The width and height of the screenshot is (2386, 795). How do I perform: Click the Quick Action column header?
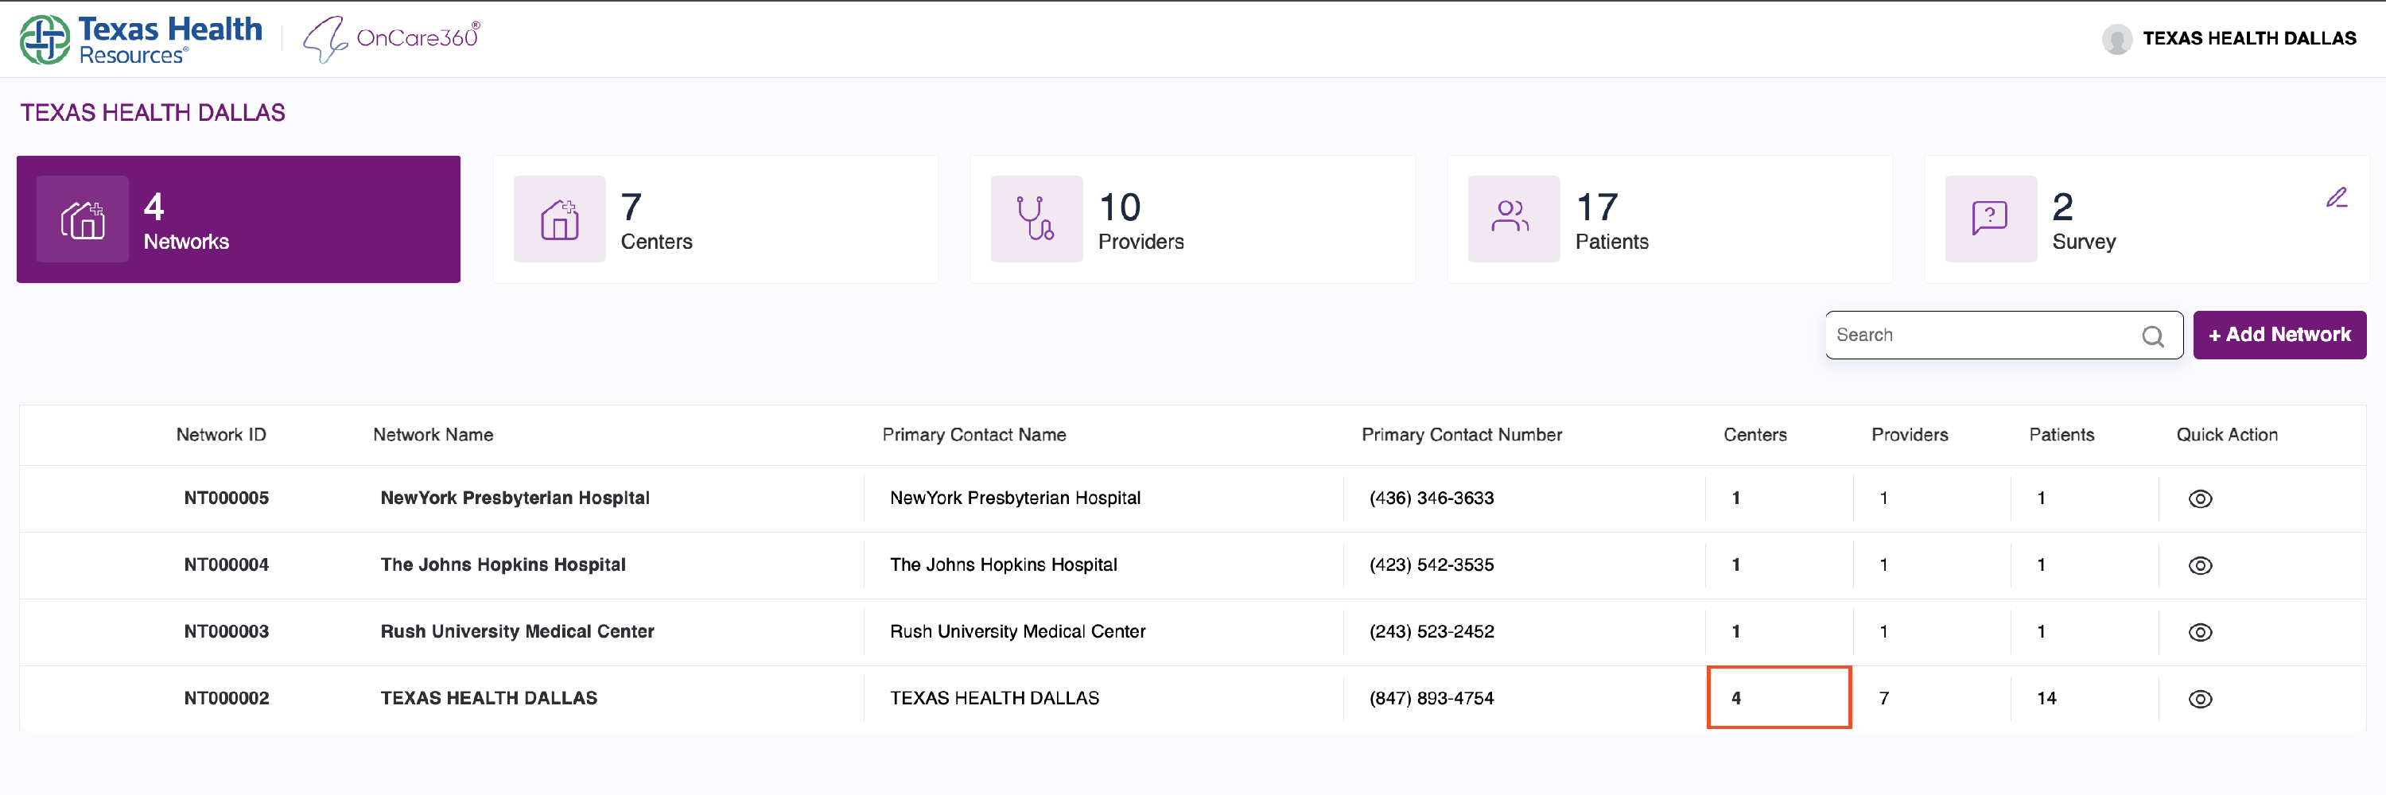click(2227, 435)
